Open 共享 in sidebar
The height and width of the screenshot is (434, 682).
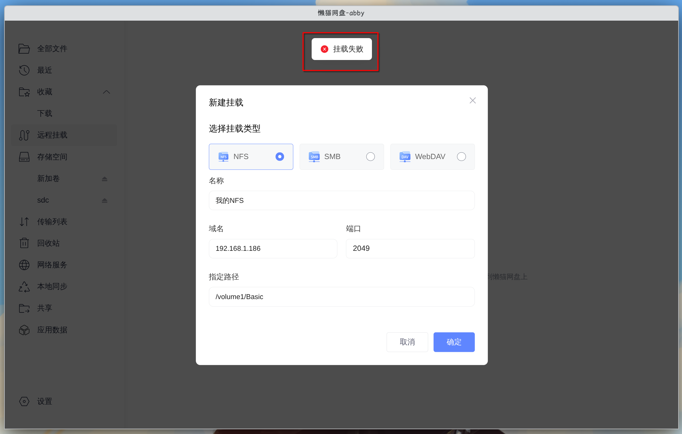(64, 308)
